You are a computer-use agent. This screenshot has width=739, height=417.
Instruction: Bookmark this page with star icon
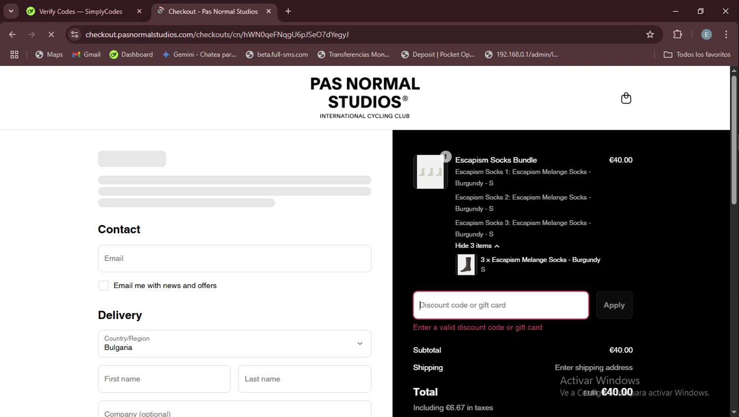point(650,34)
